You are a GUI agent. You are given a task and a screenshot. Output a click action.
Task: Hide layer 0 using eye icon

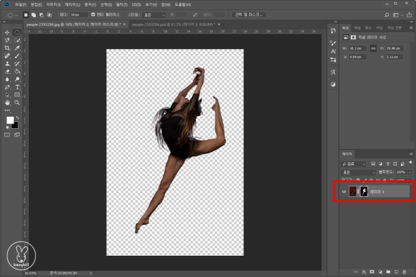(x=343, y=192)
